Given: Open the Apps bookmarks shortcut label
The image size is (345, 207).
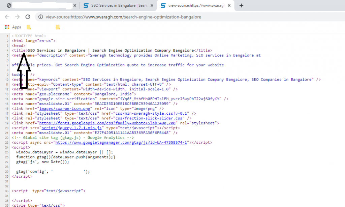Looking at the screenshot, I should click(x=17, y=27).
